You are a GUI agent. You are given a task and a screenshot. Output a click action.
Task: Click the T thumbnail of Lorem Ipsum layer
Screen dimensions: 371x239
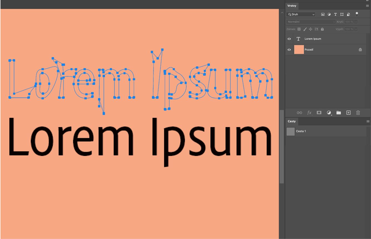(x=298, y=39)
